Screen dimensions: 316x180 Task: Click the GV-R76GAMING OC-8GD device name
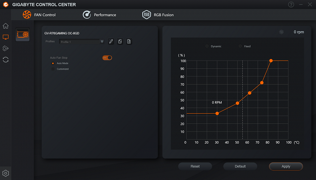(x=62, y=33)
